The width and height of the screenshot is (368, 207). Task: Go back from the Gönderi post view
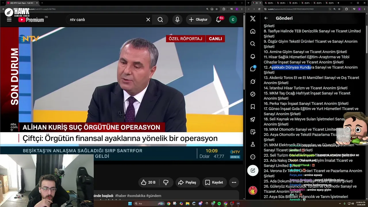[266, 18]
